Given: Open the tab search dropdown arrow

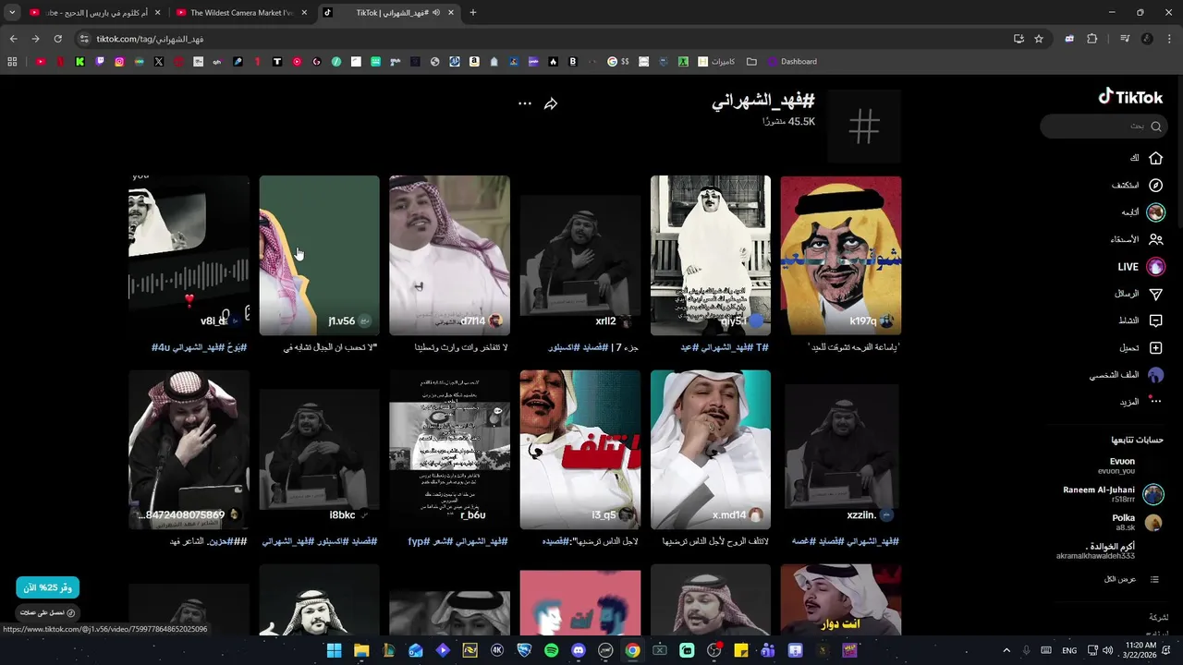Looking at the screenshot, I should (12, 13).
